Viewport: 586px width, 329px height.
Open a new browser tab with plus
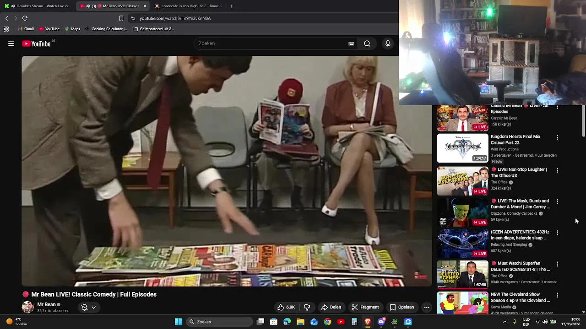(x=231, y=6)
